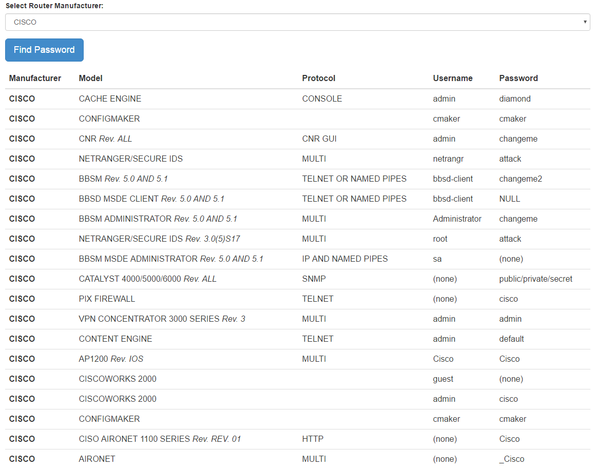595x469 pixels.
Task: Click the CNR Rev. ALL model cell
Action: coord(105,139)
